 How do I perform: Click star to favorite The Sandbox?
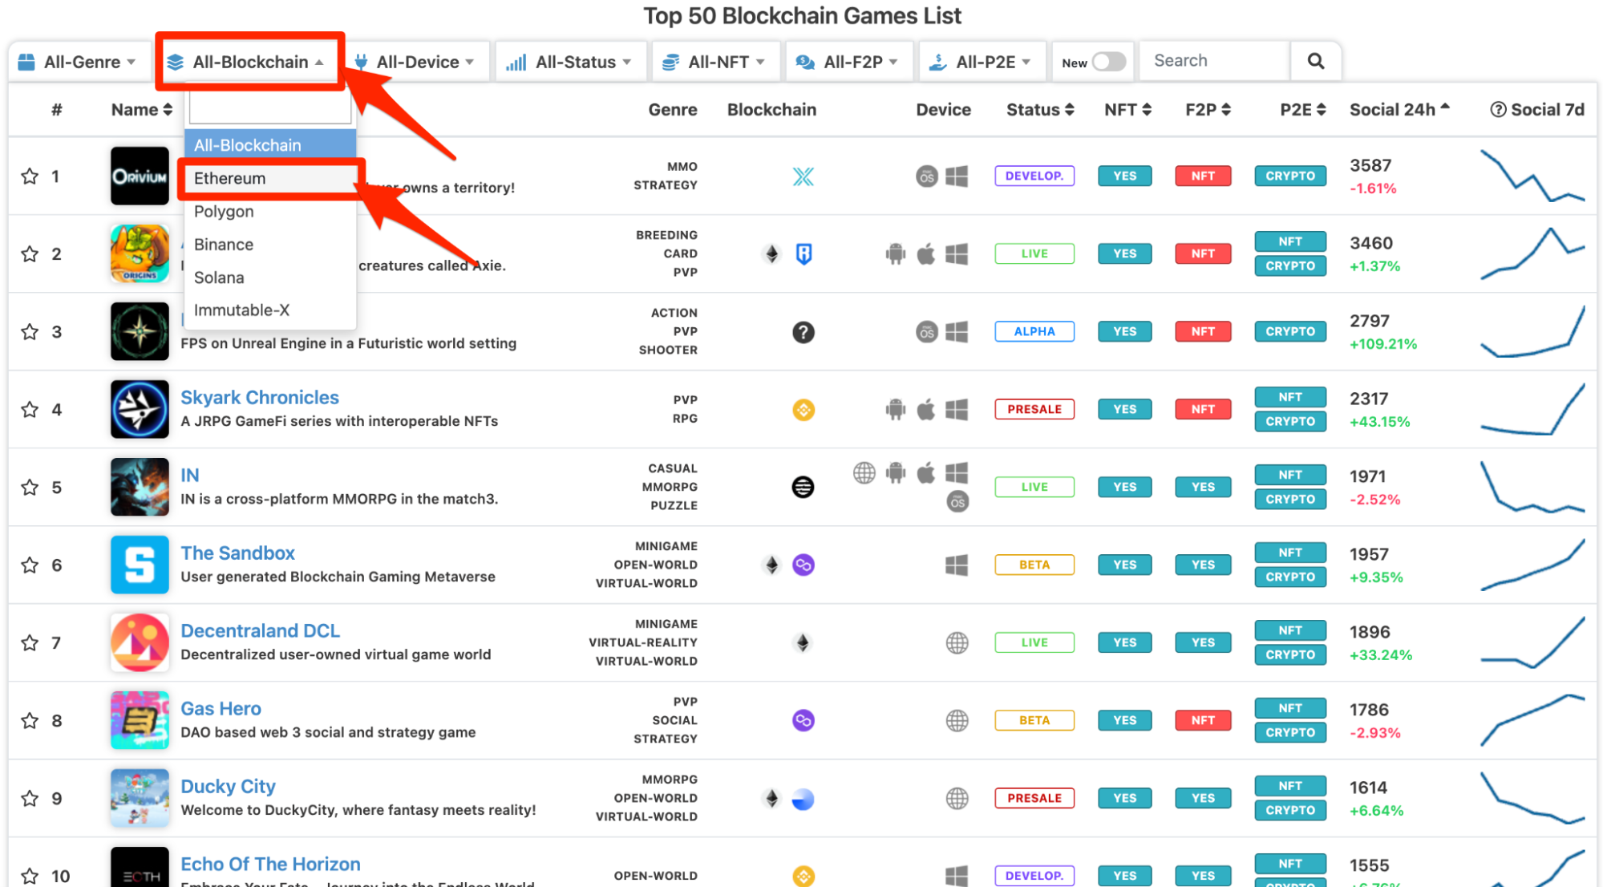pos(30,565)
